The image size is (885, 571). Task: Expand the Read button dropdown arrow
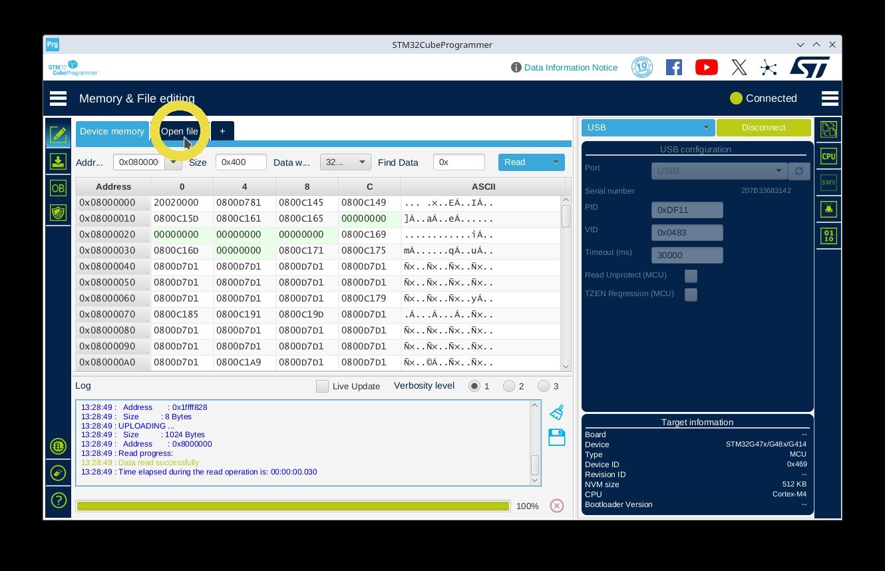(x=556, y=162)
